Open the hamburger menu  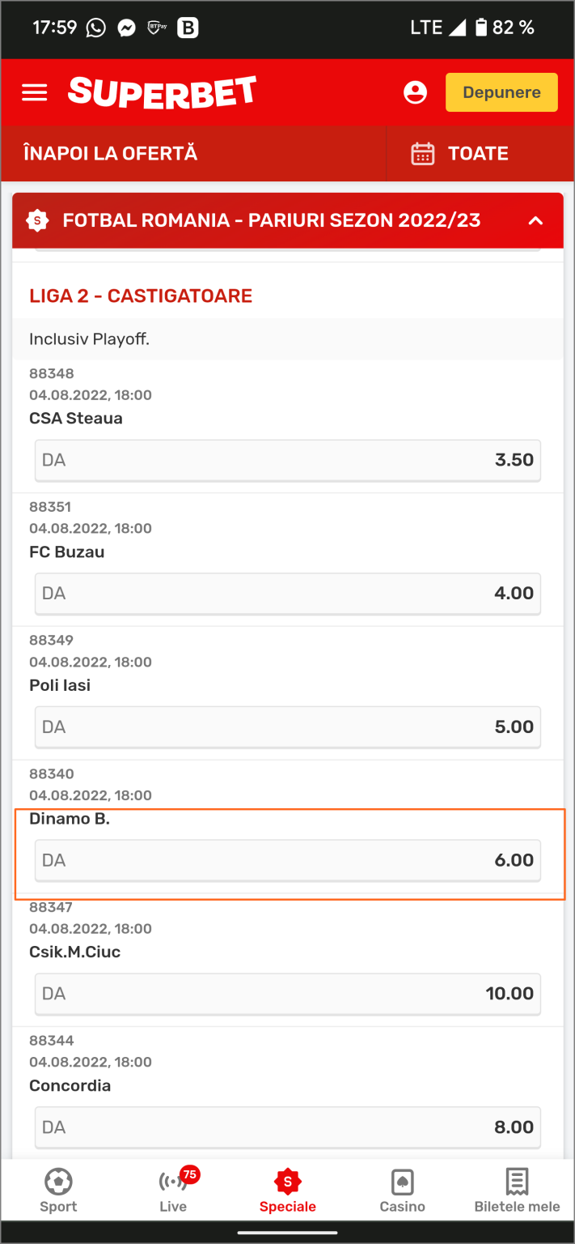tap(35, 92)
